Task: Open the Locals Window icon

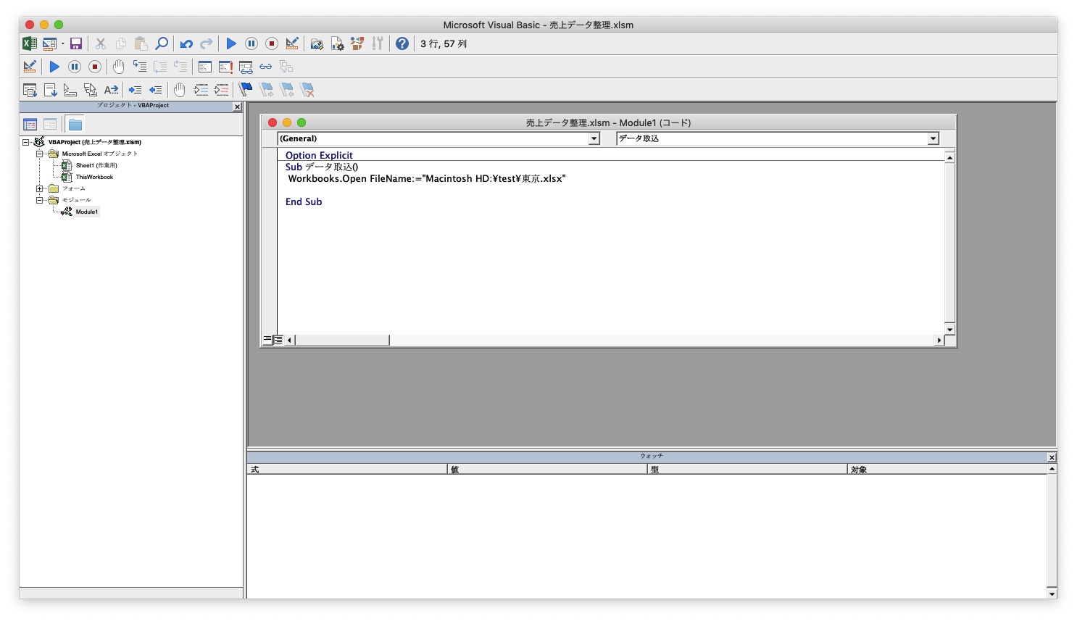Action: [x=205, y=67]
